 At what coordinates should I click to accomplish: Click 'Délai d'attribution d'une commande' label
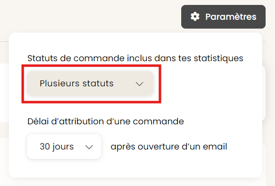pyautogui.click(x=106, y=121)
